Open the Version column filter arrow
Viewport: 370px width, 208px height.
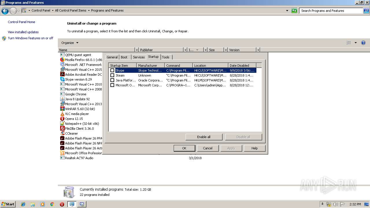coord(258,50)
